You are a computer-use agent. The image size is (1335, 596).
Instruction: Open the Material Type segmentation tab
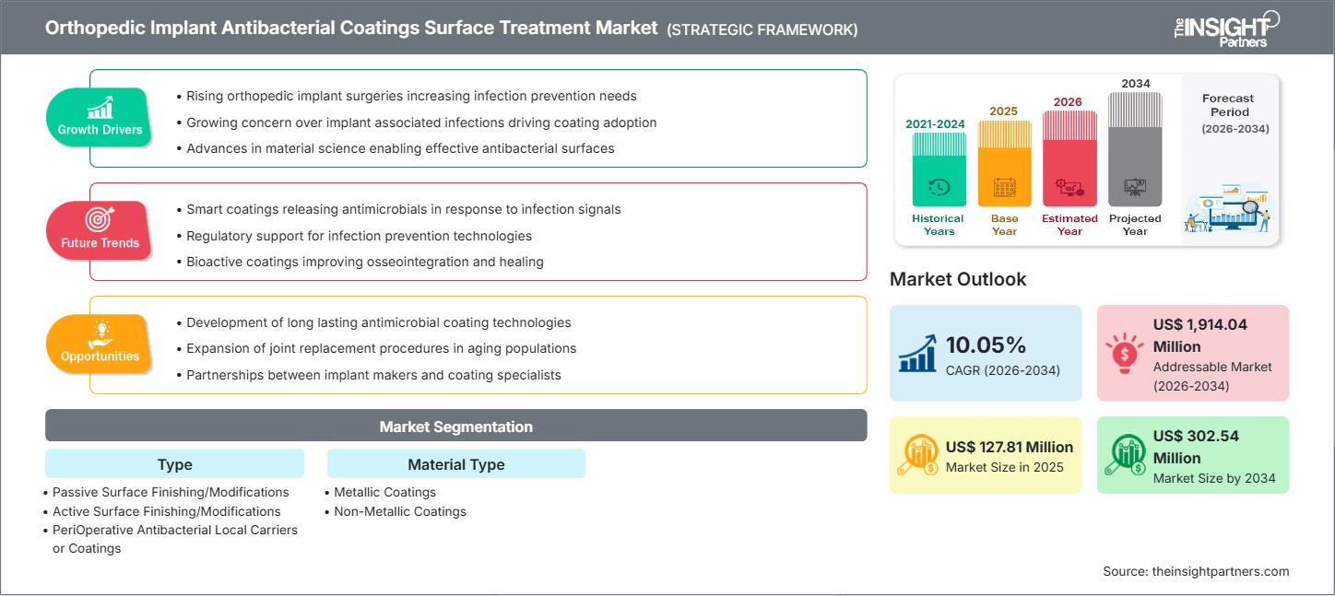455,464
